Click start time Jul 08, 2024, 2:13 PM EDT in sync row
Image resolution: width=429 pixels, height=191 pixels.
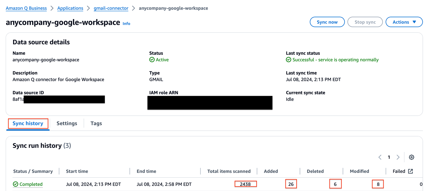point(93,184)
